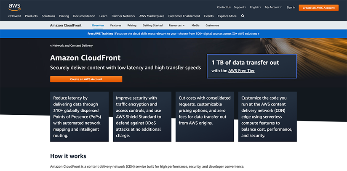Select the Media tab

coord(195,25)
